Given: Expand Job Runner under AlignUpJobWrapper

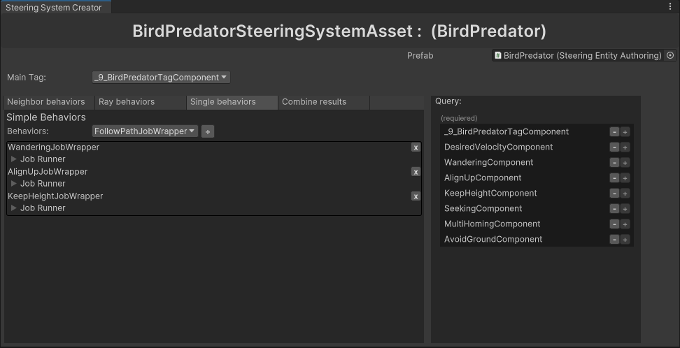Looking at the screenshot, I should [x=14, y=184].
